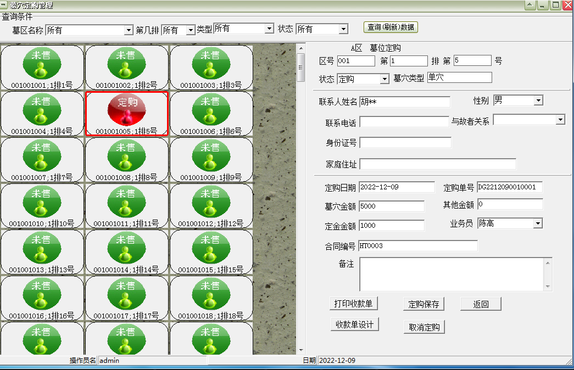Select unsold plot 001001015 row 1 no.15
The width and height of the screenshot is (574, 370).
tap(211, 252)
